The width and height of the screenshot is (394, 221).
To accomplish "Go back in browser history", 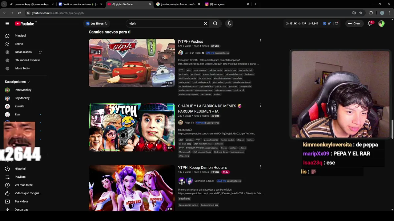I will [x=5, y=13].
